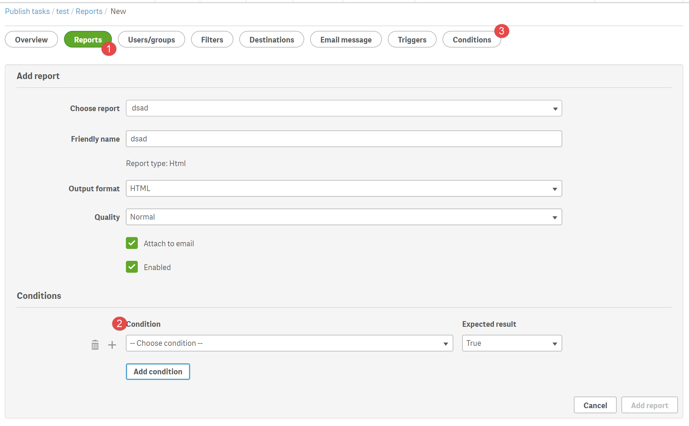Viewport: 689px width, 426px height.
Task: Open the Conditions tab
Action: tap(471, 40)
